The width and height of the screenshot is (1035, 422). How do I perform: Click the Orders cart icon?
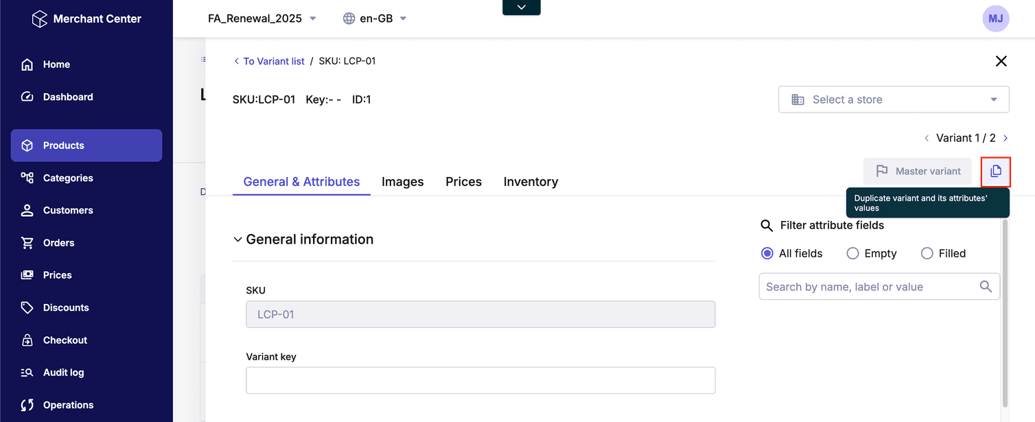[27, 243]
